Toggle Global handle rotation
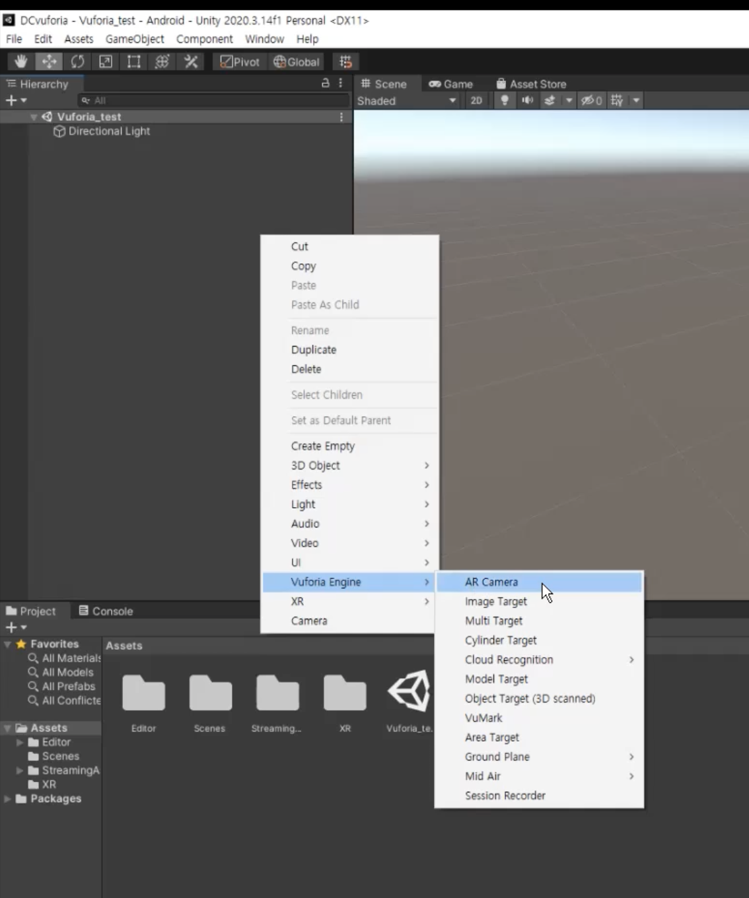 (297, 61)
